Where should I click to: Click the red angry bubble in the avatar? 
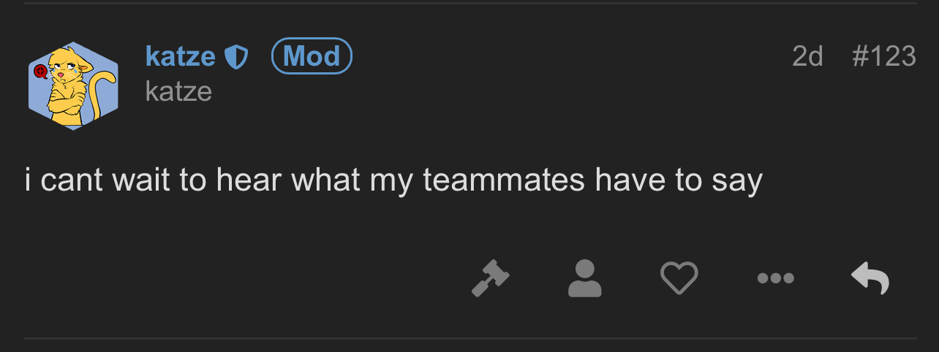pos(41,71)
